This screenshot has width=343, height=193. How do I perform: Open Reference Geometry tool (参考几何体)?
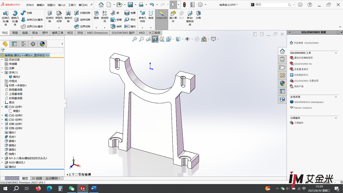tap(142, 17)
